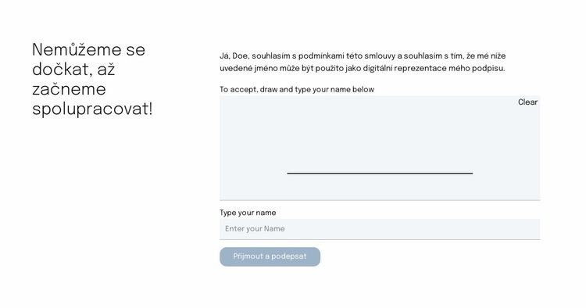Click "Já," at the agreement start
Screen dimensions: 586x308
pos(225,56)
